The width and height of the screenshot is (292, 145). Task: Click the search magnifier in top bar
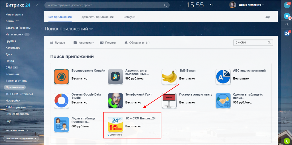(x=165, y=5)
